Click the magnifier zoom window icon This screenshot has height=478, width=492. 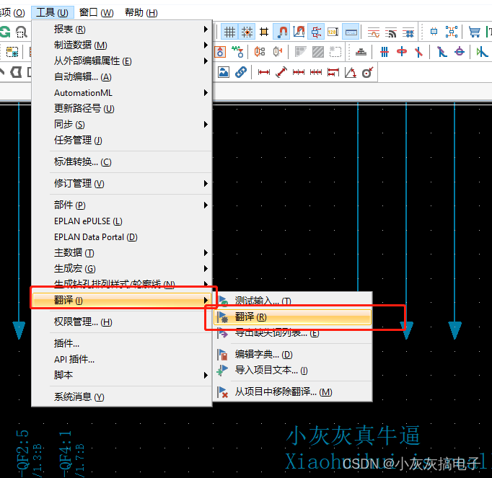pos(21,32)
